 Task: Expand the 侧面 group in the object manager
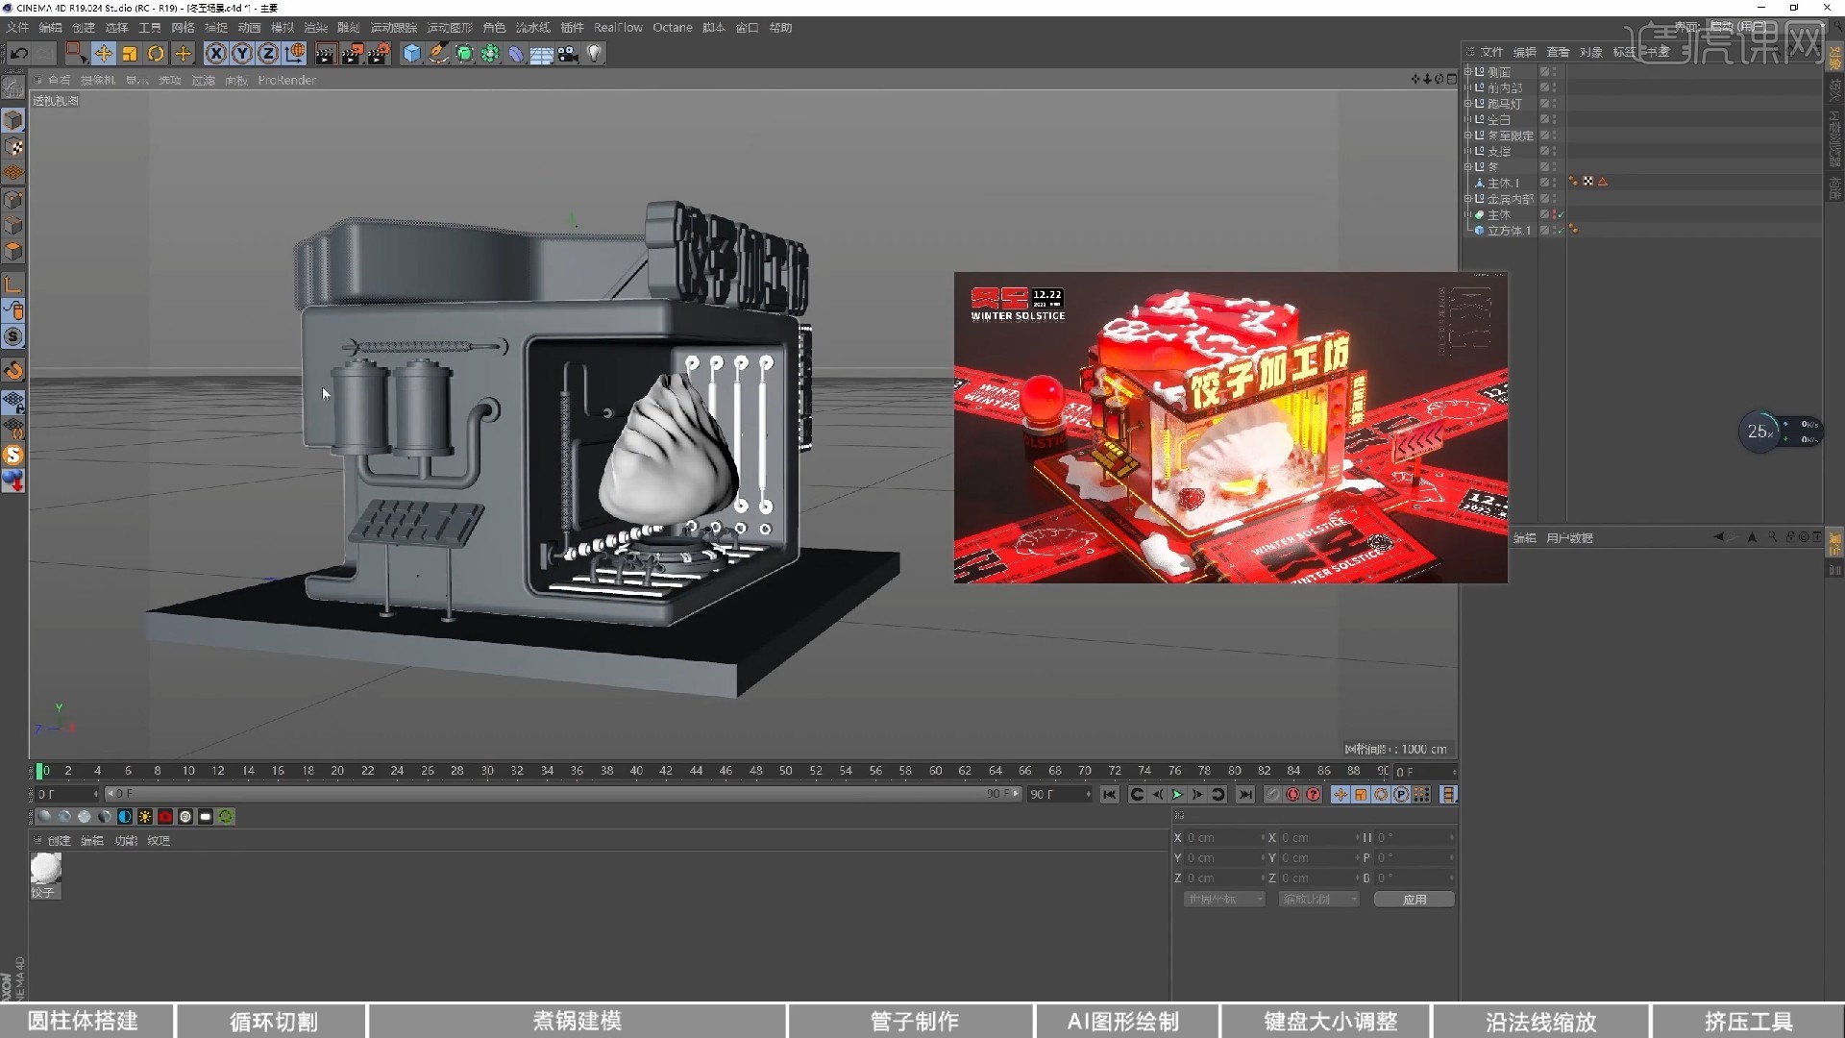[1467, 72]
